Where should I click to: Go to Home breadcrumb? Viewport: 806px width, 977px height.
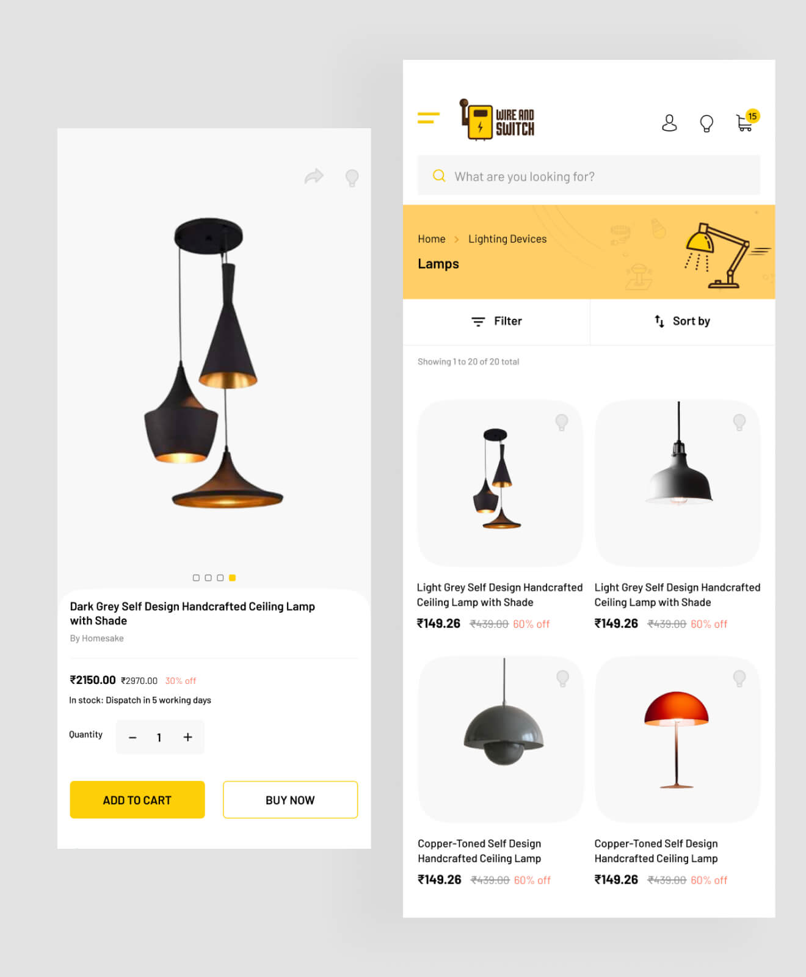(x=431, y=239)
